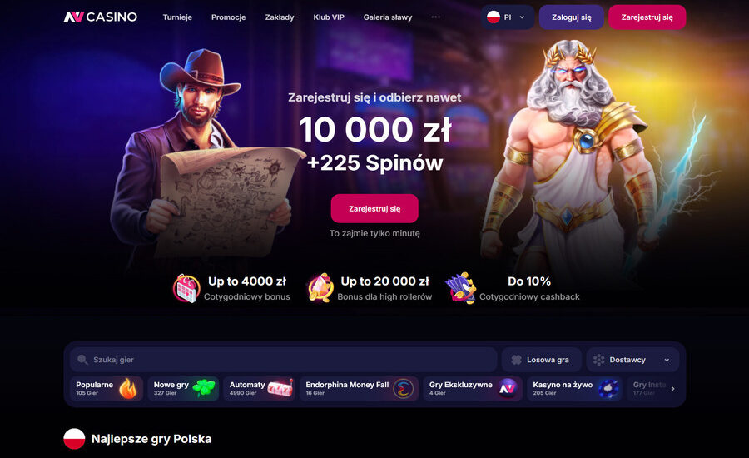Open the Klub VIP page

click(x=329, y=17)
